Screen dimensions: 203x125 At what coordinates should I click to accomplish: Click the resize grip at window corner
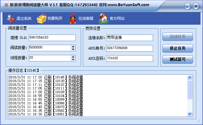click(x=199, y=121)
